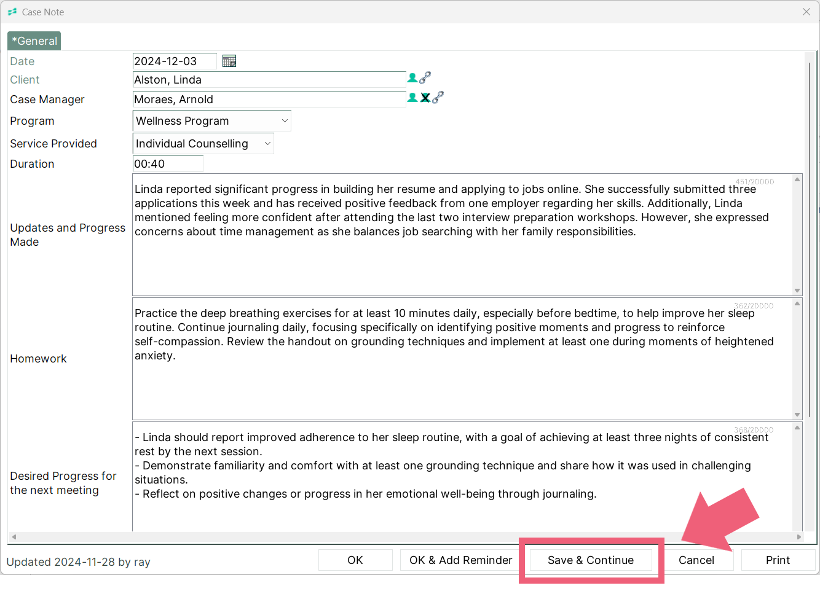
Task: Click inside Updates and Progress Made text area
Action: [x=462, y=235]
